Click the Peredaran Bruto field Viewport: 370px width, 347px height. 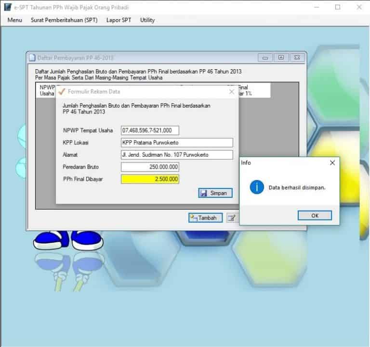[150, 167]
